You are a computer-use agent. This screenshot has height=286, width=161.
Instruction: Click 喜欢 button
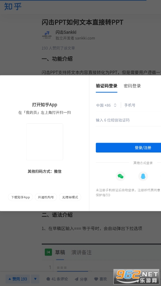click(x=101, y=279)
